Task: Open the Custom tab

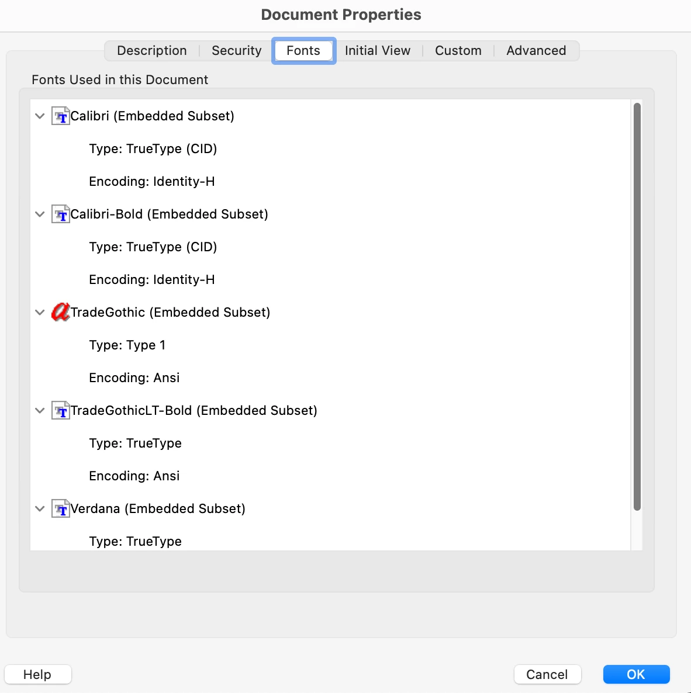Action: [458, 50]
